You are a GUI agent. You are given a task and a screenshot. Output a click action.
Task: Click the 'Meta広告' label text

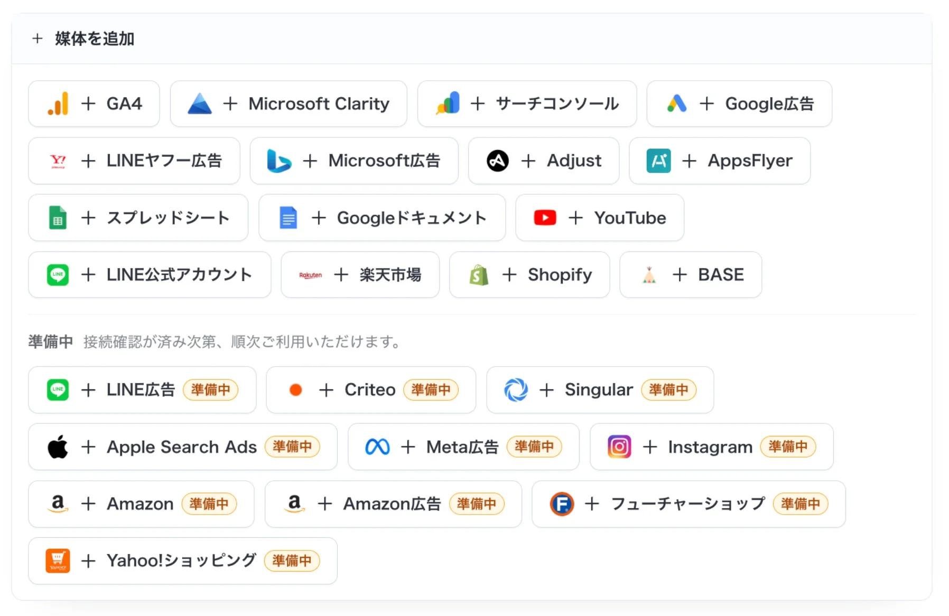pyautogui.click(x=462, y=447)
